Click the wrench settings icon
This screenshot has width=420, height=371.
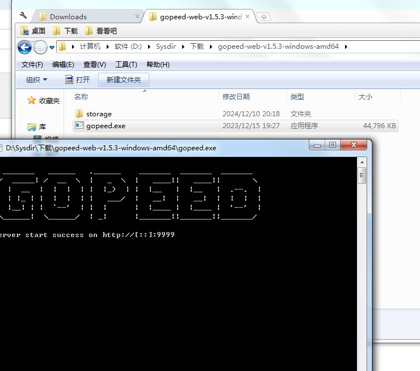(23, 15)
